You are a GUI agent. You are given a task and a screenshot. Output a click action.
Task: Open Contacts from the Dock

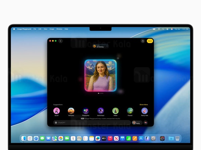pyautogui.click(x=79, y=138)
